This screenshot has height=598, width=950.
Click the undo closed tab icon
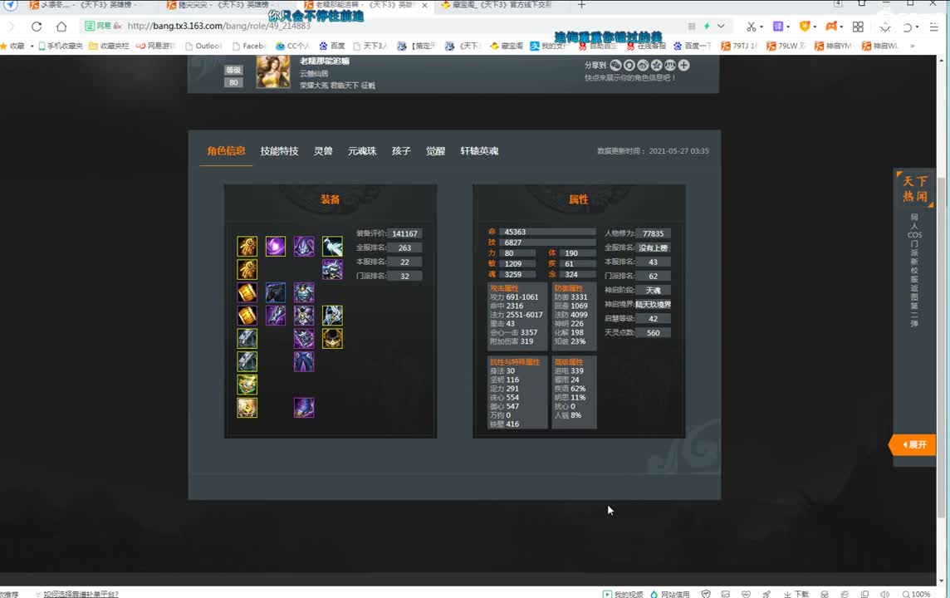coord(907,27)
